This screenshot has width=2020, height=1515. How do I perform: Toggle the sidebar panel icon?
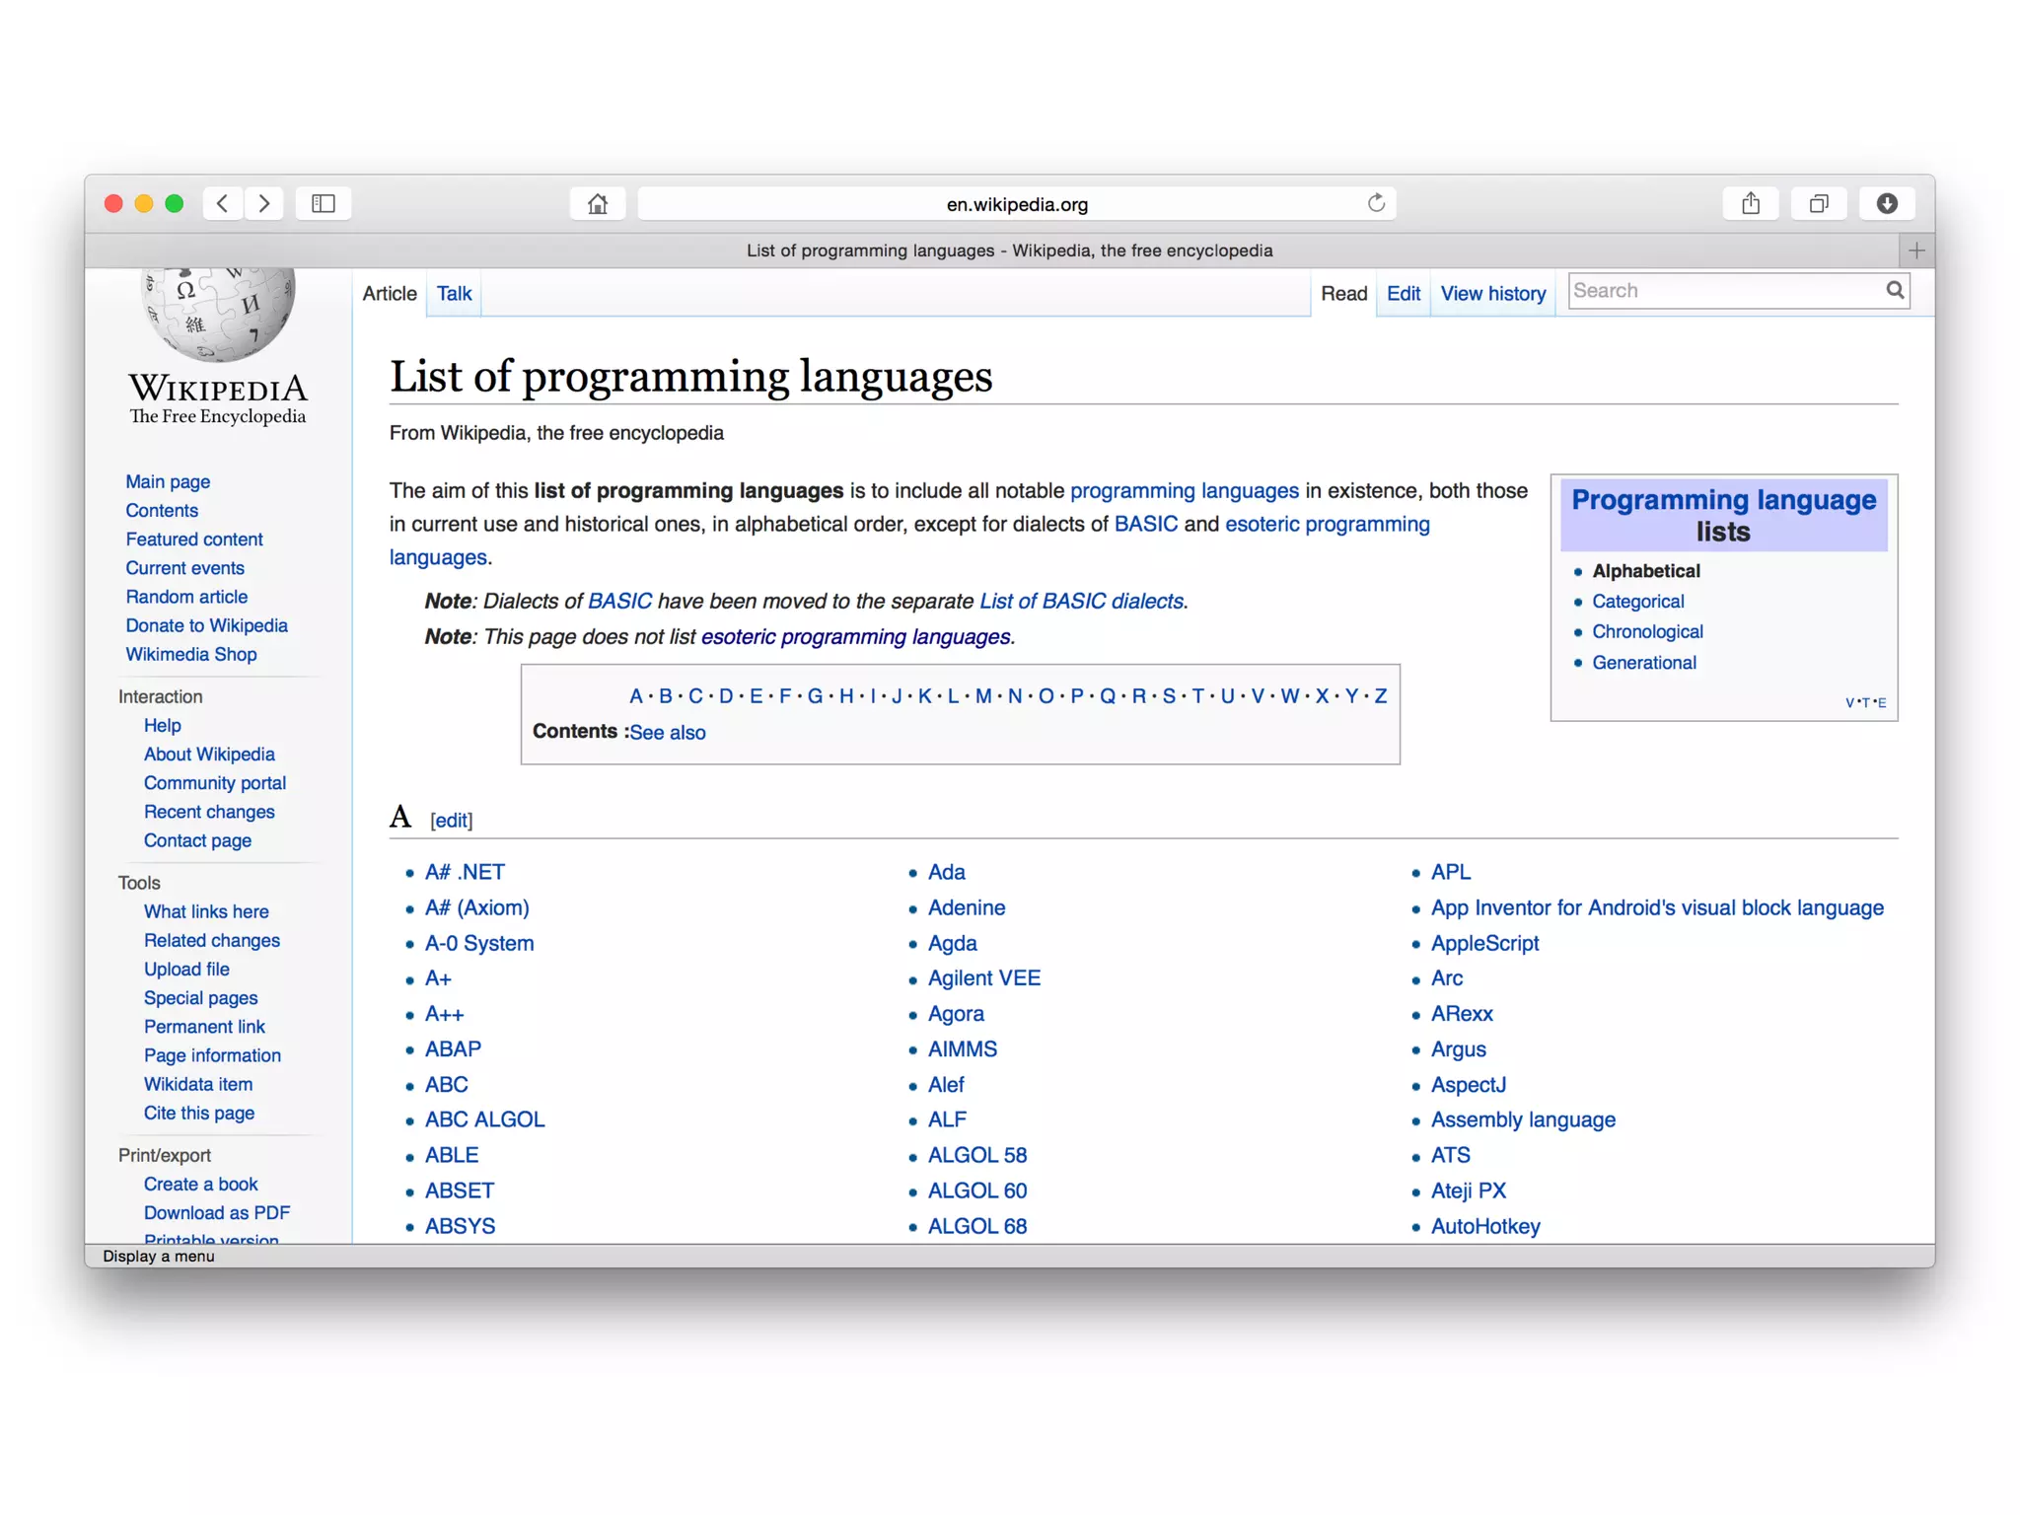[324, 203]
